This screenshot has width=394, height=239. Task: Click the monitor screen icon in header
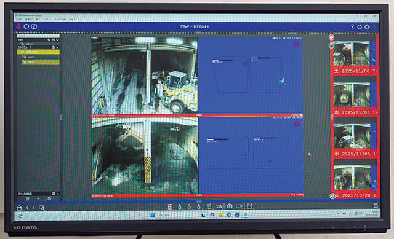34,26
